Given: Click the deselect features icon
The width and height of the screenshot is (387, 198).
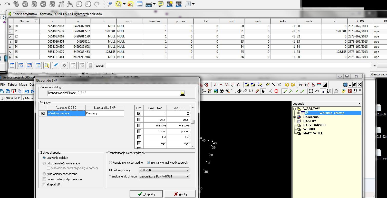Looking at the screenshot, I should coord(130,4).
